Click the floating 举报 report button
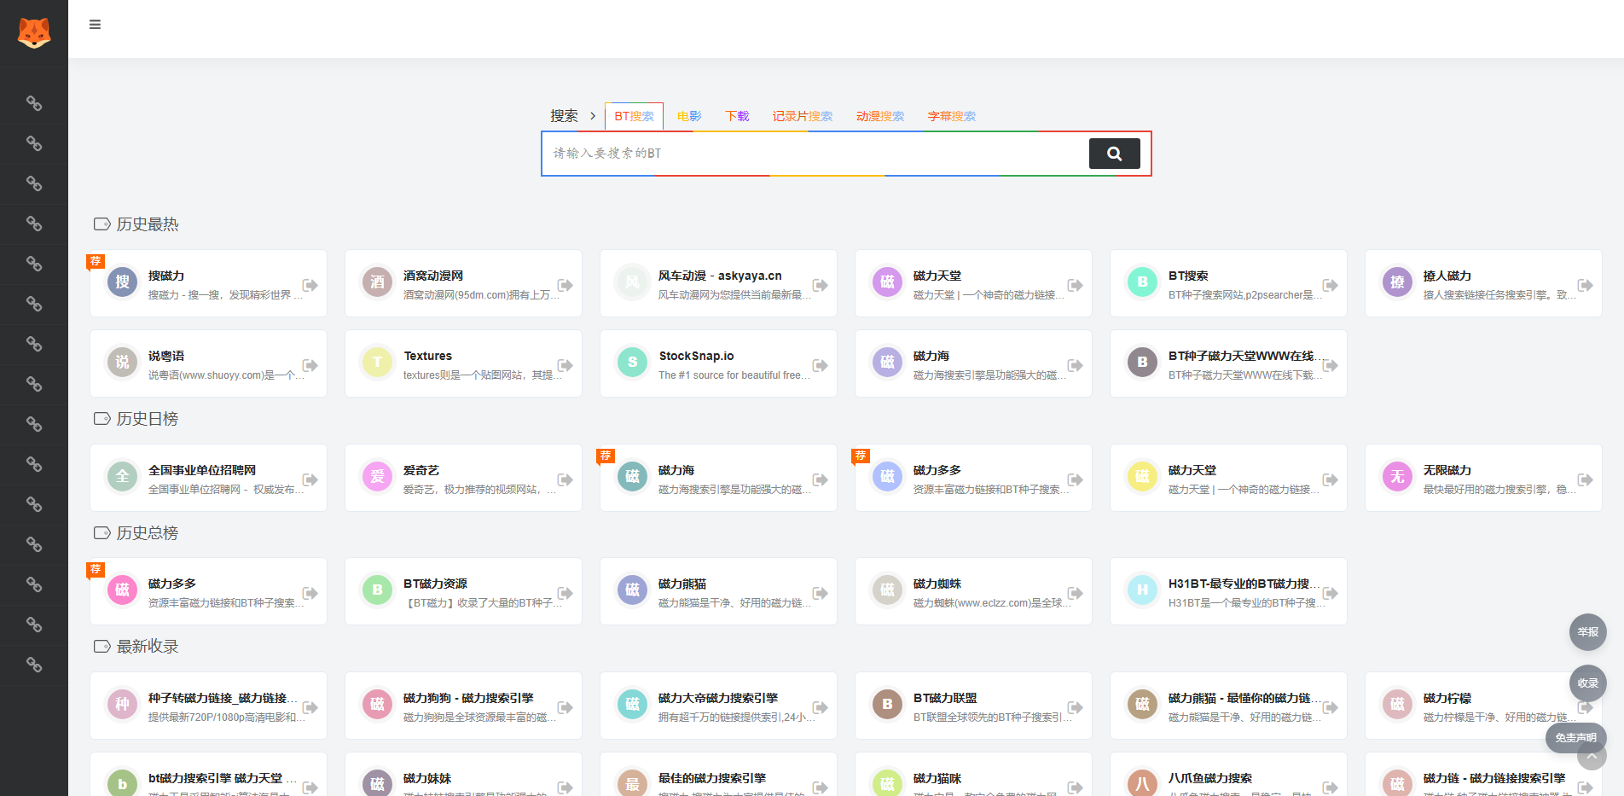The image size is (1624, 796). (x=1587, y=632)
